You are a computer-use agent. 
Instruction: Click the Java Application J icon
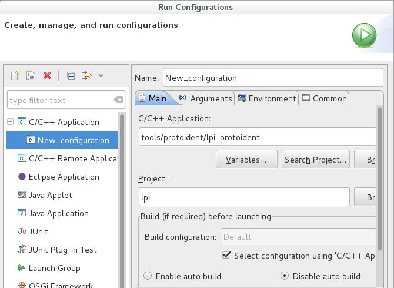(22, 213)
